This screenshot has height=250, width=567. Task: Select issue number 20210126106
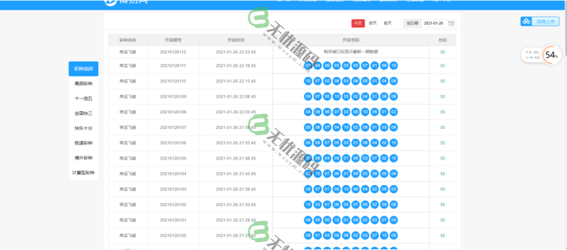tap(173, 143)
